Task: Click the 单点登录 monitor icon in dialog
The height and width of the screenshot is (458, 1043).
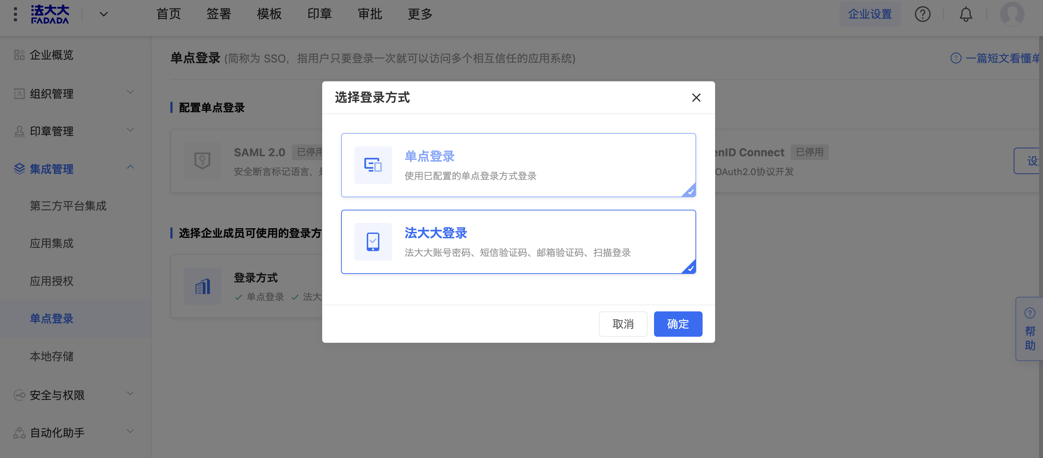Action: coord(373,165)
